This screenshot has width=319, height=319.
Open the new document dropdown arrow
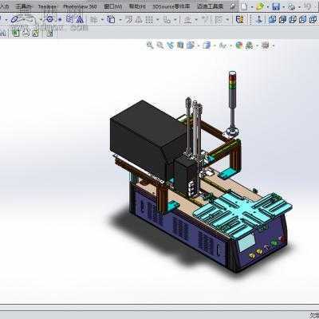click(251, 7)
